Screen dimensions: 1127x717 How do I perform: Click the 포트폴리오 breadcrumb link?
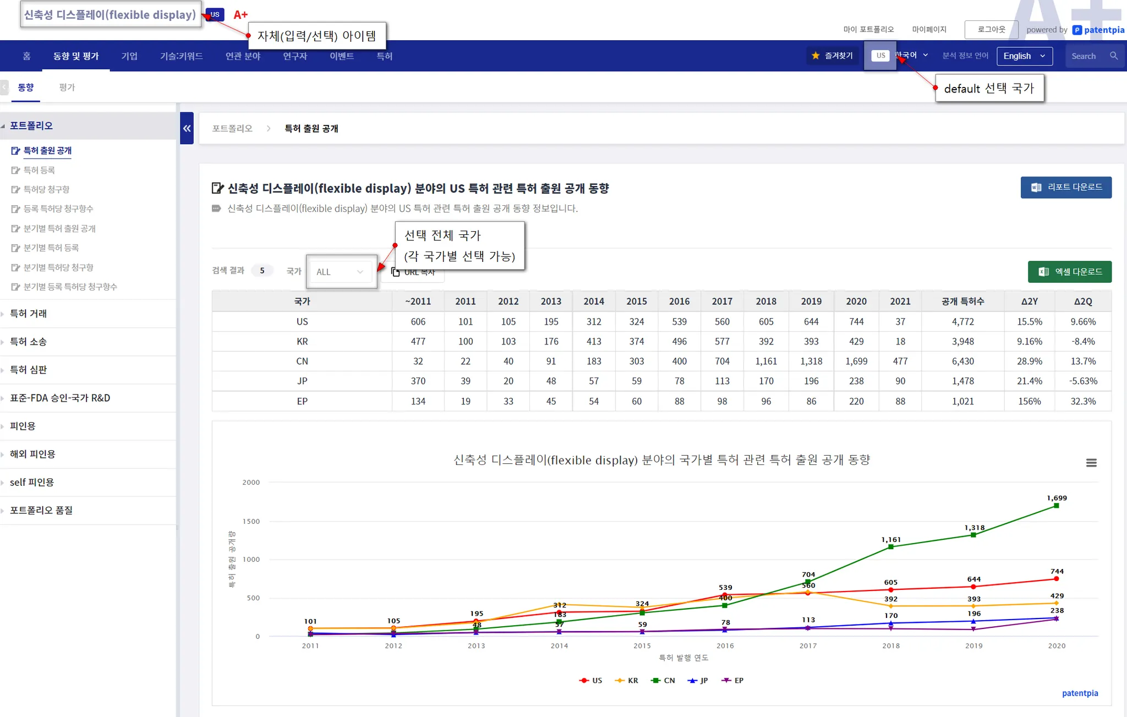232,128
